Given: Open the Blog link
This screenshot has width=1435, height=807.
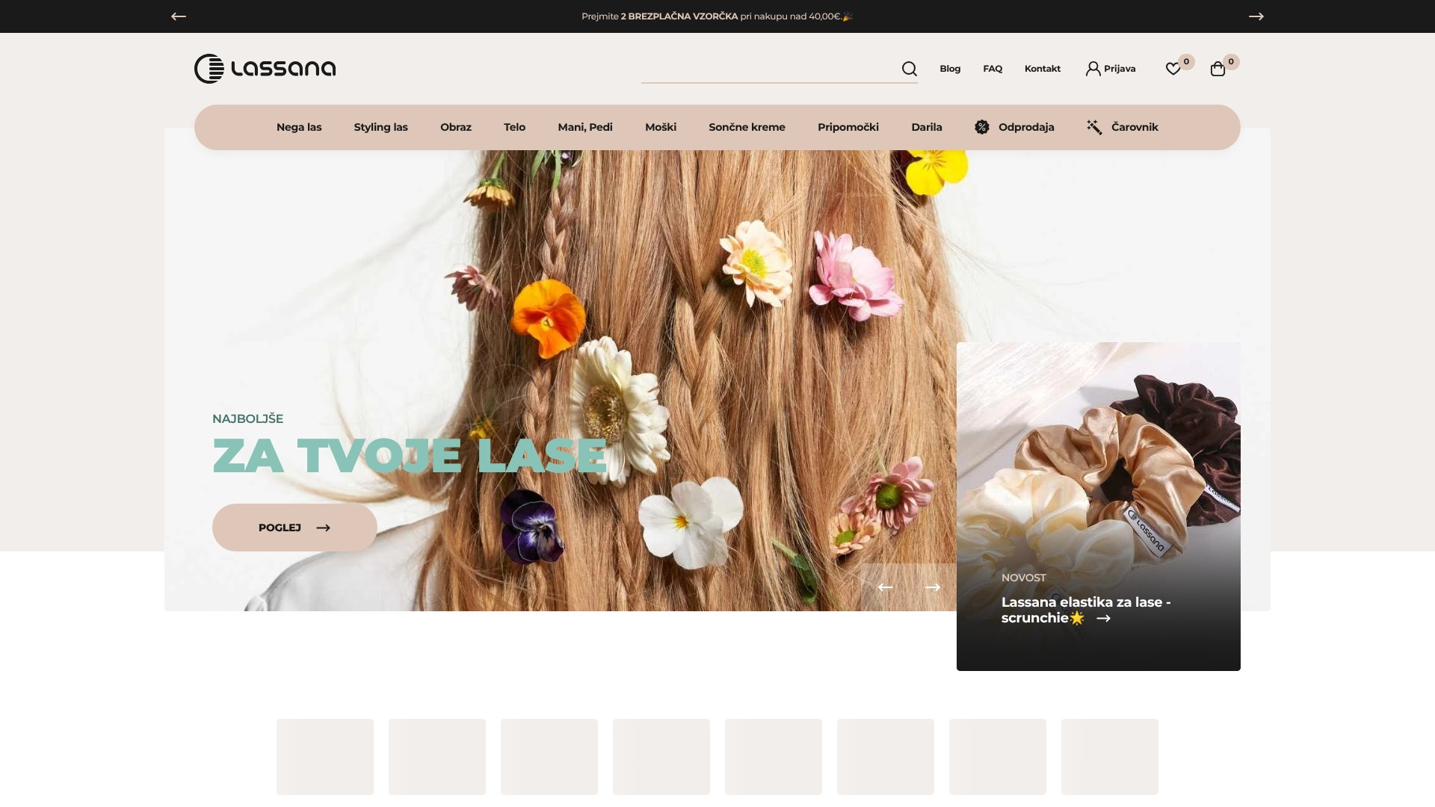Looking at the screenshot, I should pos(950,69).
